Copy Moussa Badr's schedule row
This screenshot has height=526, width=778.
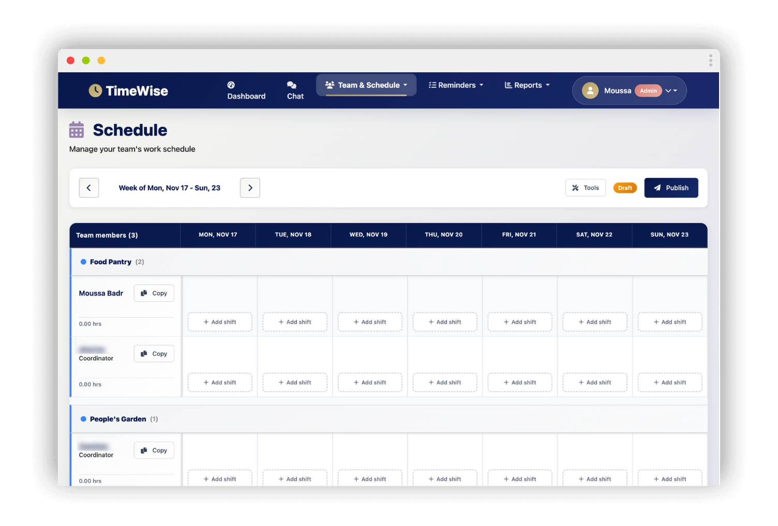[154, 293]
